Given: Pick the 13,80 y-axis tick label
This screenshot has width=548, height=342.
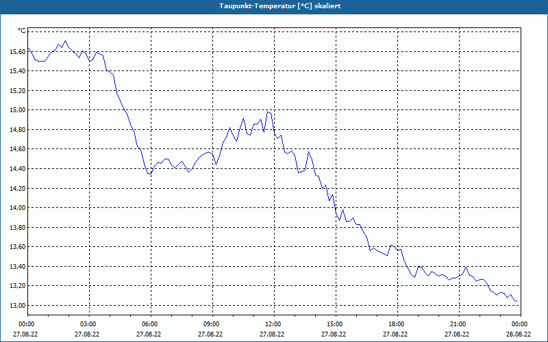Looking at the screenshot, I should [x=19, y=227].
